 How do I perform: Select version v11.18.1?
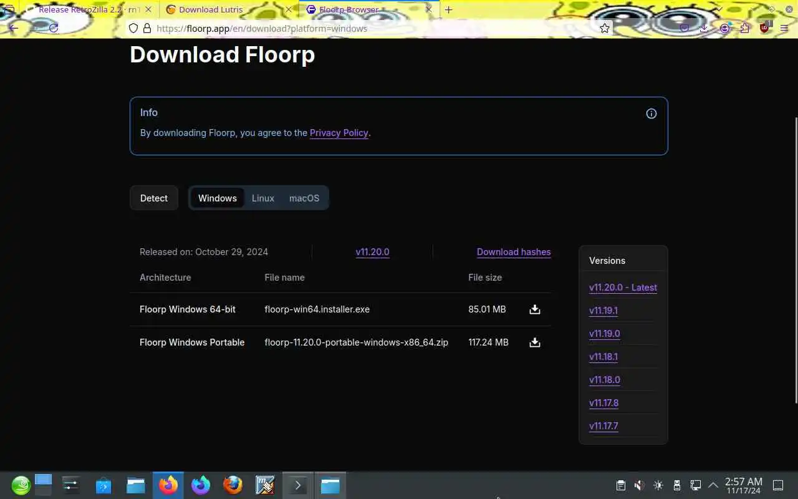(603, 357)
